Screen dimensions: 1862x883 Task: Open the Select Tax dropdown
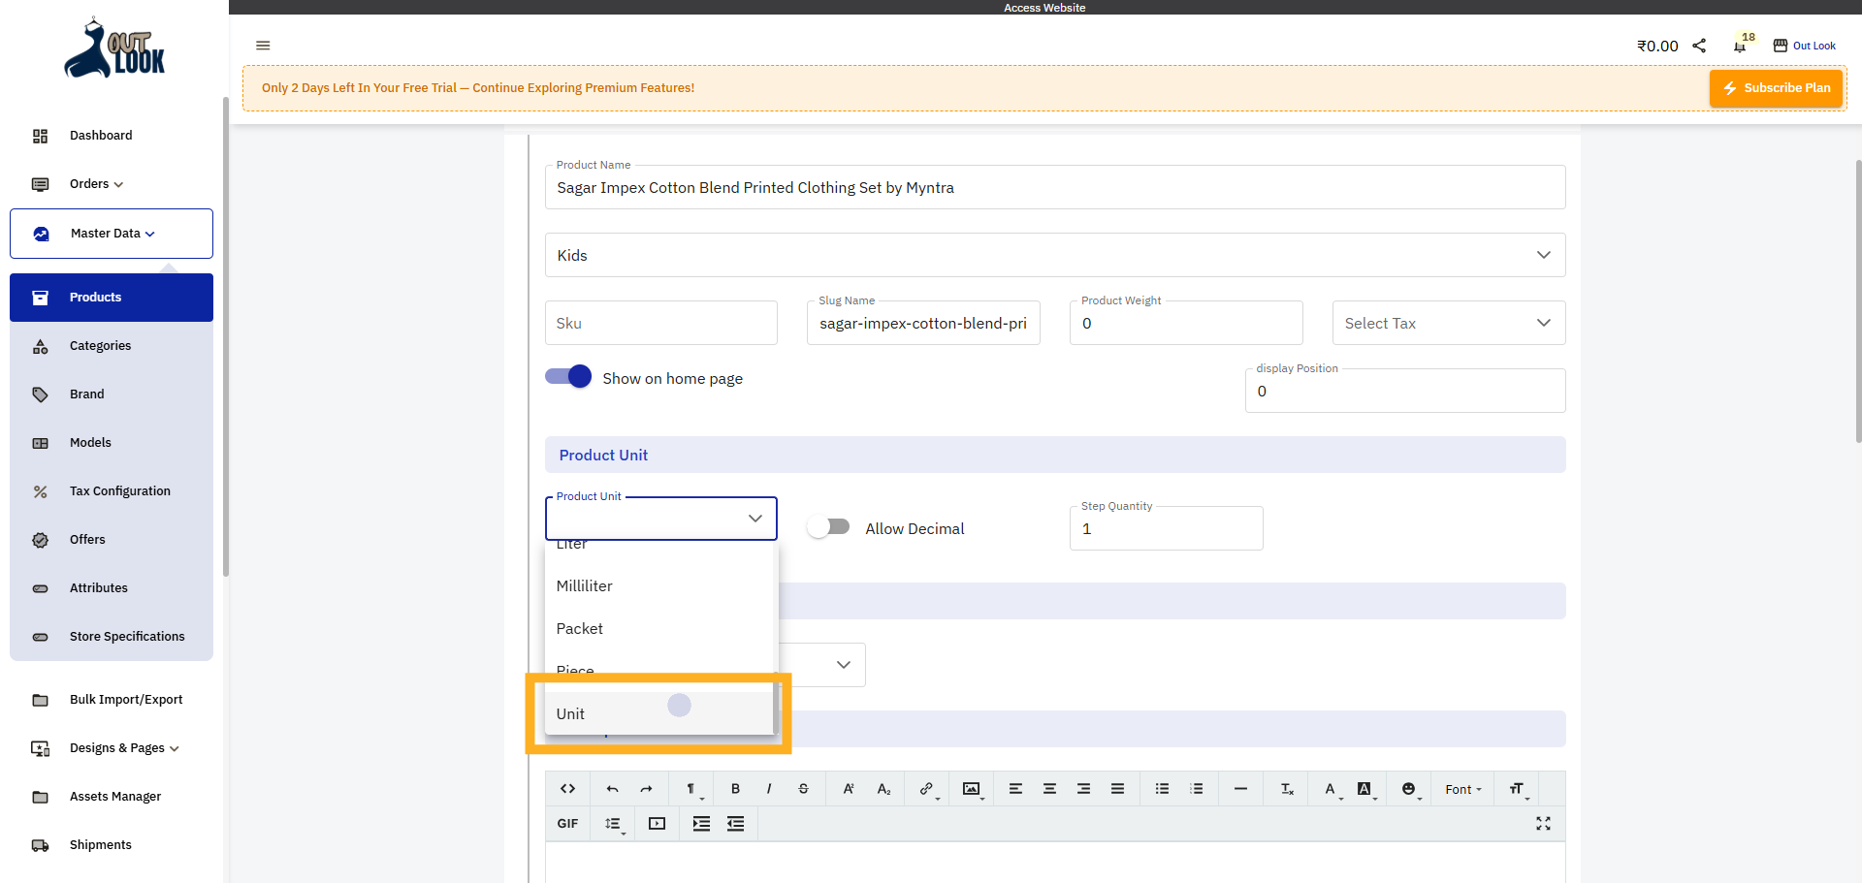click(x=1448, y=323)
